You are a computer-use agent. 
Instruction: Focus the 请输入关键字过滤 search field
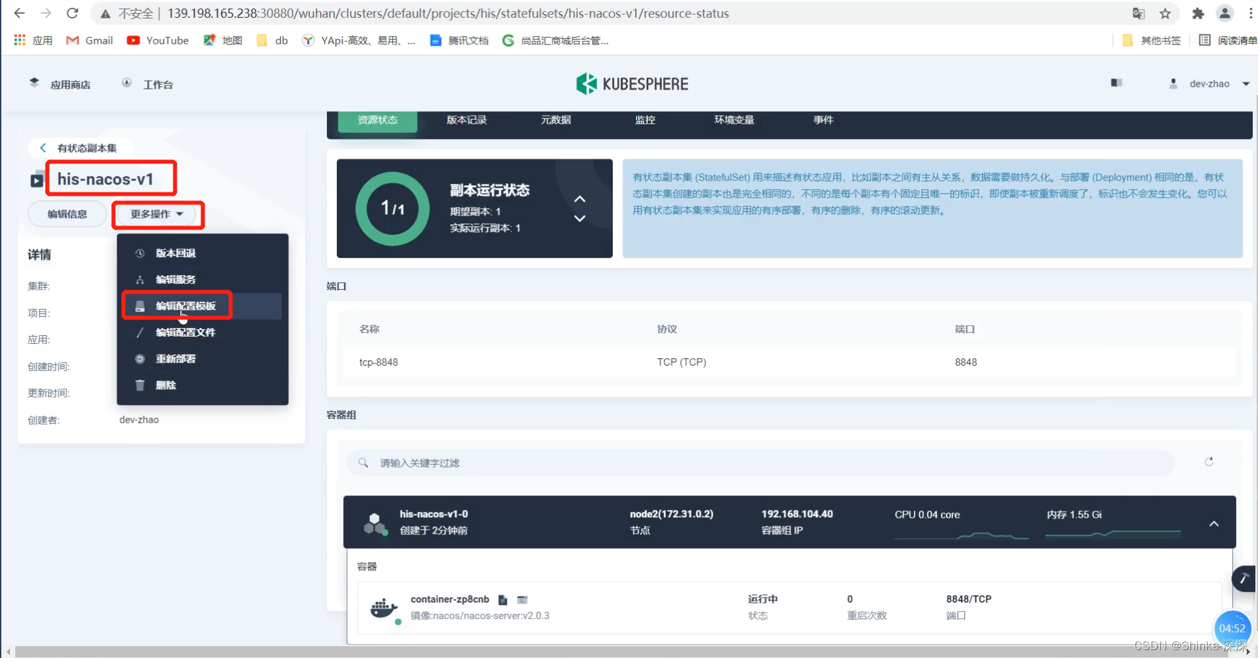[x=761, y=463]
